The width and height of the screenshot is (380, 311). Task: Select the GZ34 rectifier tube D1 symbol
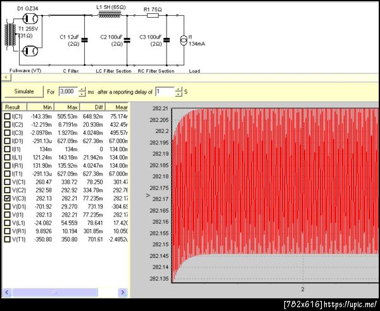(x=30, y=18)
